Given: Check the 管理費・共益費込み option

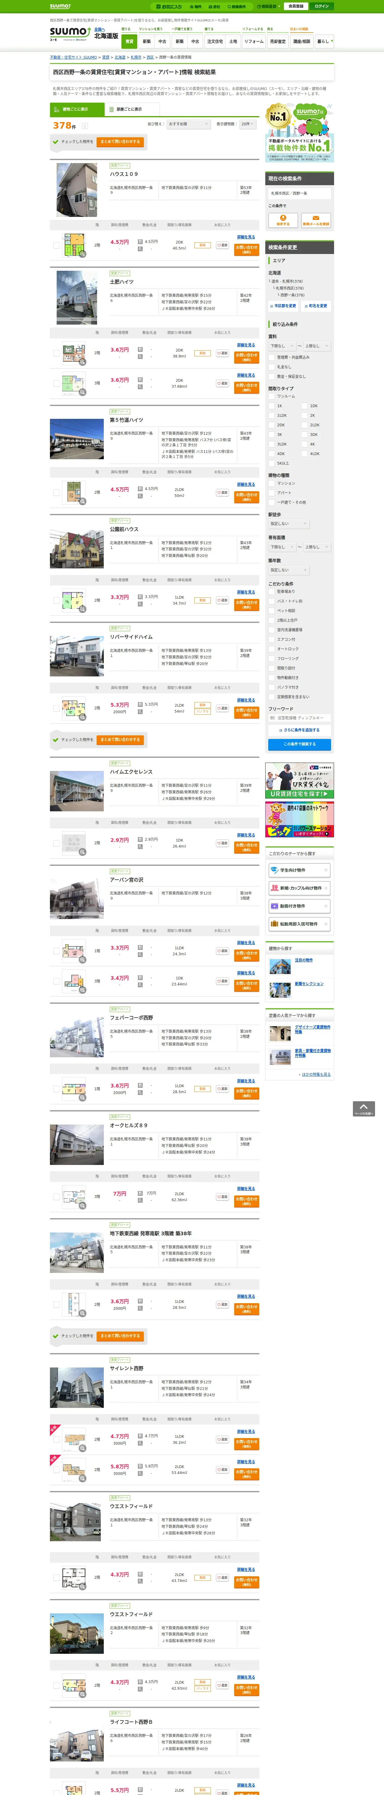Looking at the screenshot, I should [x=272, y=357].
